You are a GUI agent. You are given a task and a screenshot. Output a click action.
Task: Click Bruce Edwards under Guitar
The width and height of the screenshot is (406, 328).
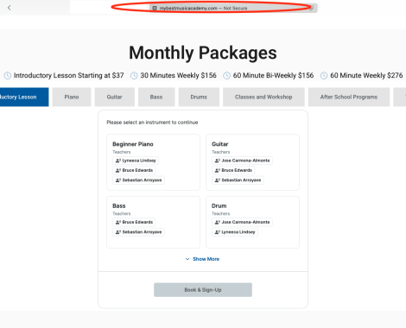click(x=233, y=170)
